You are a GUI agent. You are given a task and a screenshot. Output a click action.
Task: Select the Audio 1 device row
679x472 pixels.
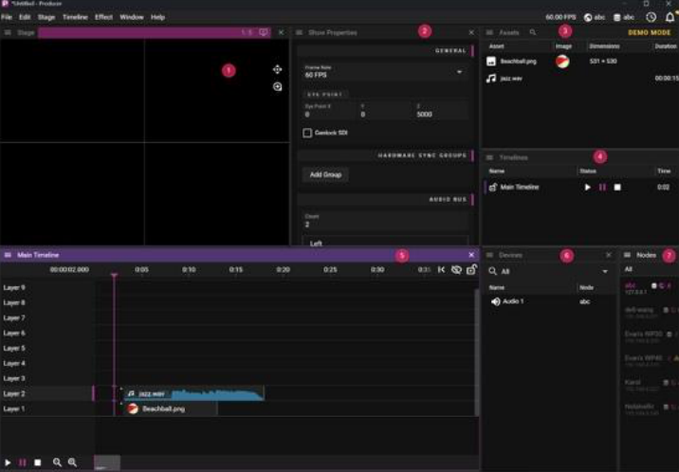550,301
